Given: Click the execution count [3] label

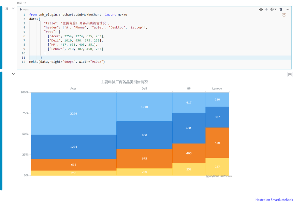Looking at the screenshot, I should coord(6,9).
